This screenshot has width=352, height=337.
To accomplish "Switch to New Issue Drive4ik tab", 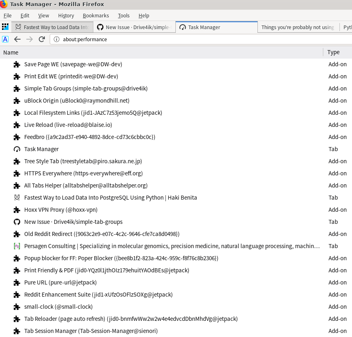I will [134, 27].
